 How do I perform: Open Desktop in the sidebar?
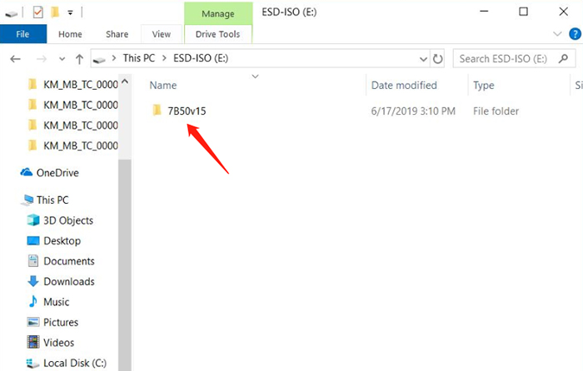[x=62, y=240]
